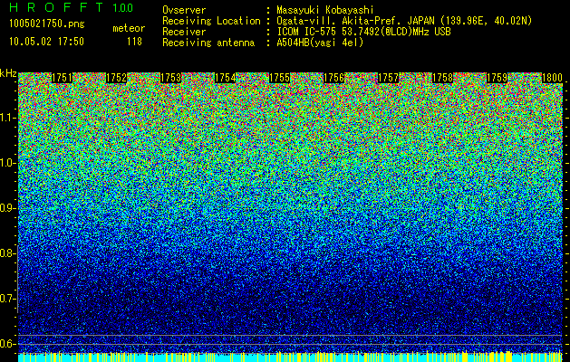Click the 1800 time marker
Viewport: 570px width, 362px height.
(552, 78)
